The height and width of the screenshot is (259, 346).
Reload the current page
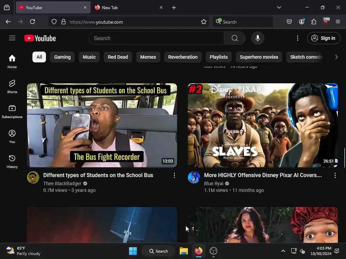(32, 22)
